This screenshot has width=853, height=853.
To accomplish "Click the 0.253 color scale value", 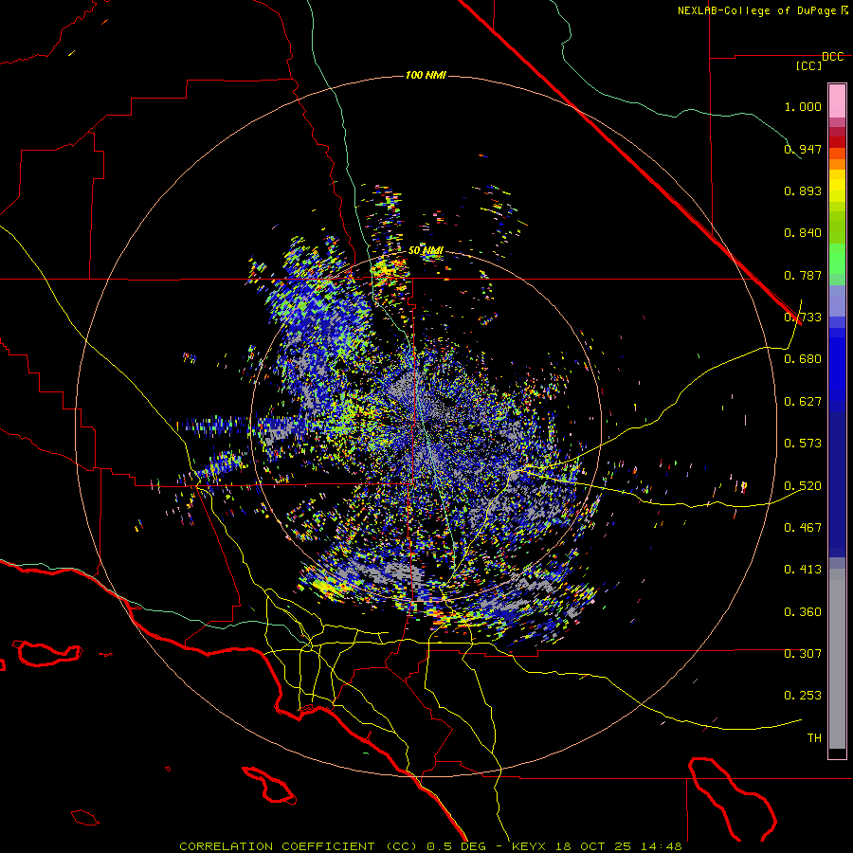I will tap(803, 696).
